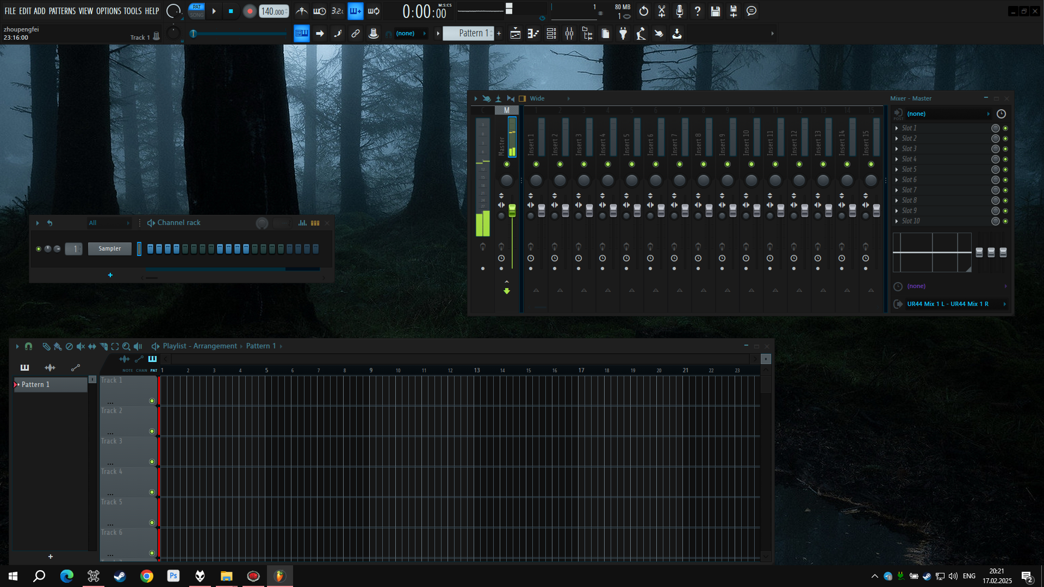Open the OPTIONS menu
1044x587 pixels.
pos(108,11)
